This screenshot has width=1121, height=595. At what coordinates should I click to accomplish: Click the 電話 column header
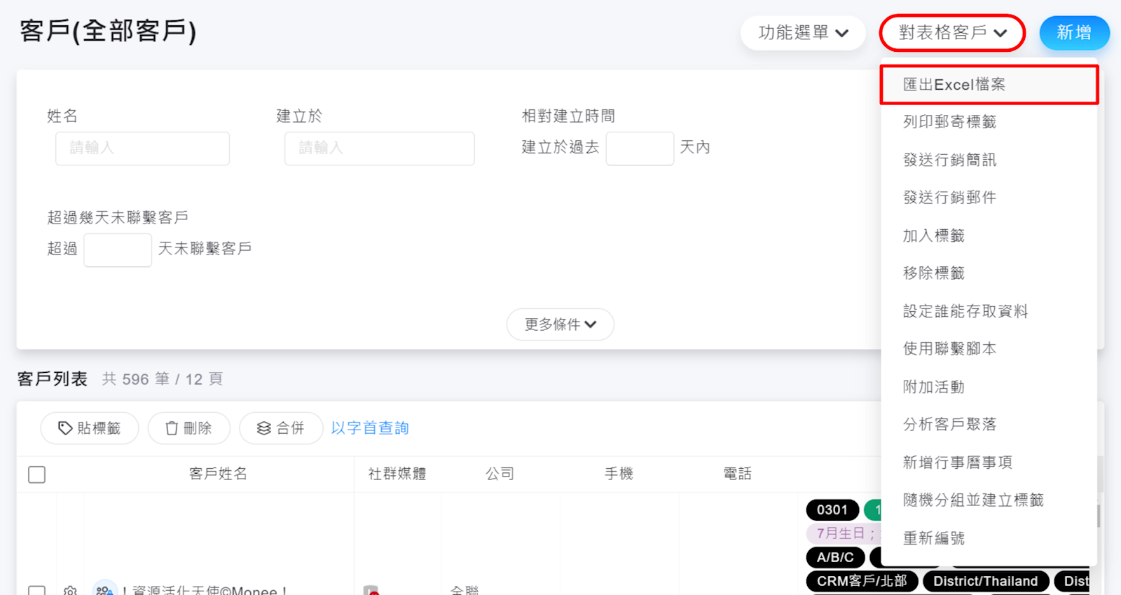tap(738, 474)
